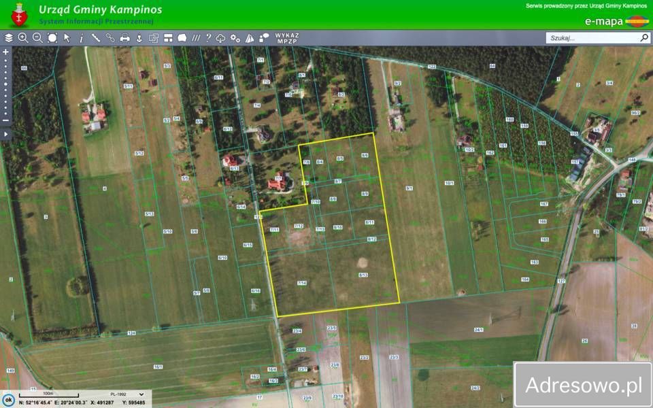Viewport: 653px width, 408px height.
Task: Open settings gears icon
Action: (235, 38)
